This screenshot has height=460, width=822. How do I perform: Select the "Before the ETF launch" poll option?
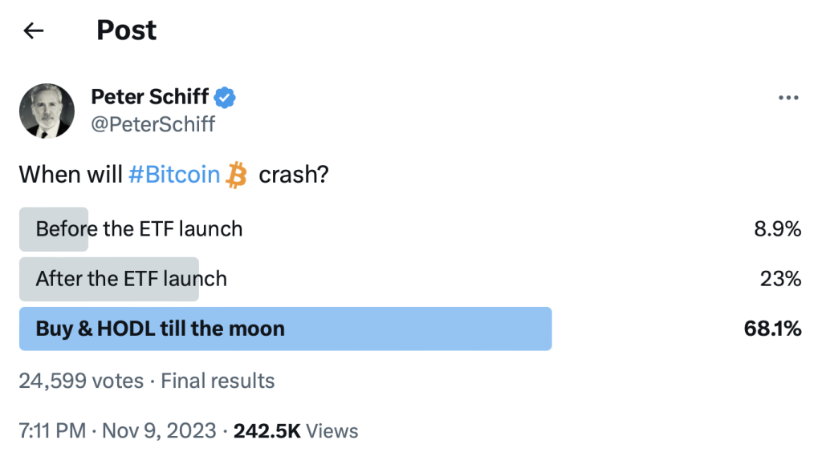point(139,229)
